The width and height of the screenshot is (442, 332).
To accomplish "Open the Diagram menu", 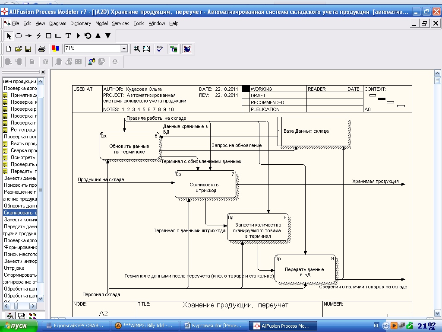I will coord(57,23).
